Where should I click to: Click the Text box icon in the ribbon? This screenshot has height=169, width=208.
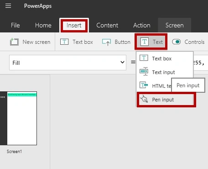(64, 42)
